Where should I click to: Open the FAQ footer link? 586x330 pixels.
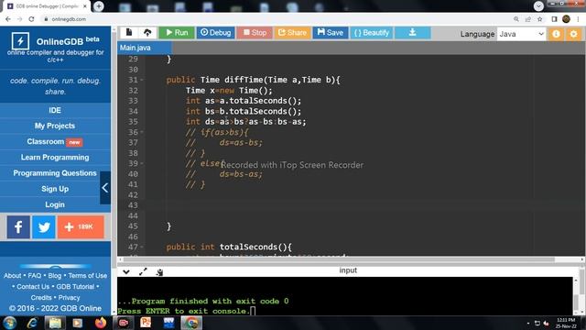pos(35,276)
